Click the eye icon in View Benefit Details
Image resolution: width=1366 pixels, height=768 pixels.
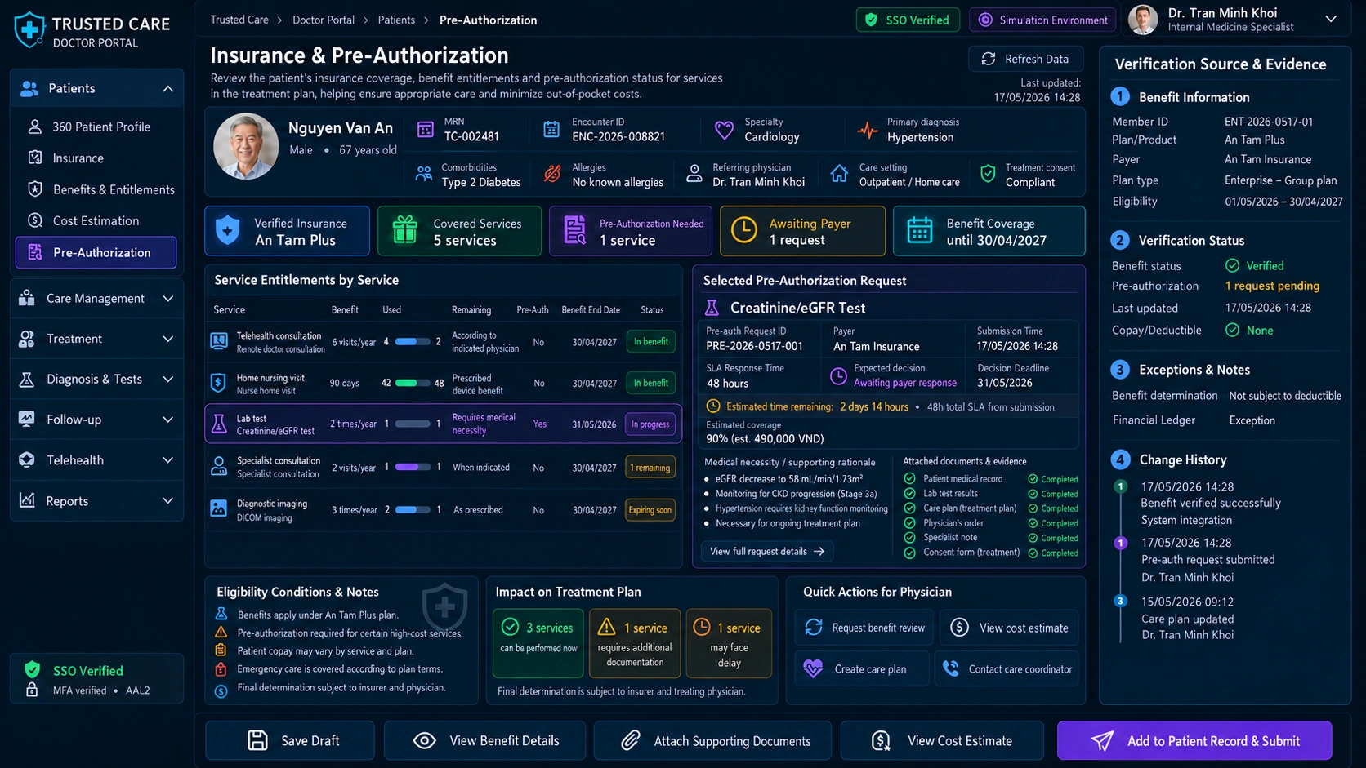click(x=424, y=740)
